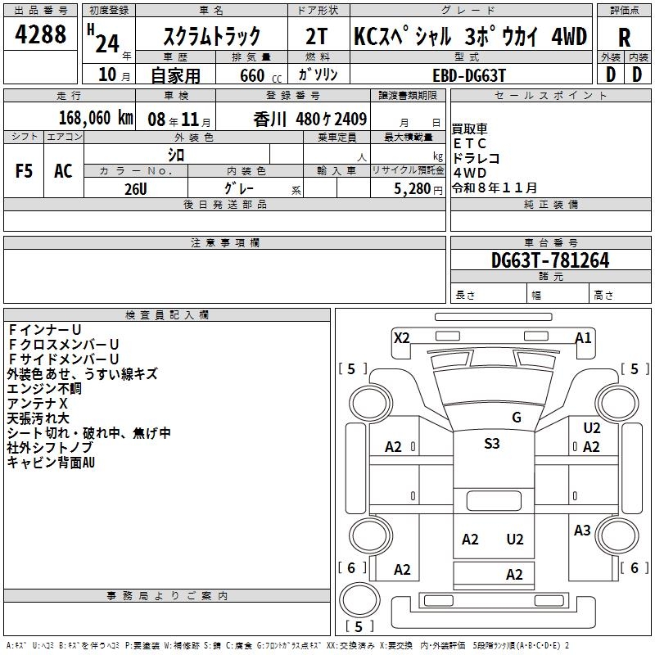Viewport: 655px width, 655px height.
Task: Click lot number 4288
Action: pos(40,34)
